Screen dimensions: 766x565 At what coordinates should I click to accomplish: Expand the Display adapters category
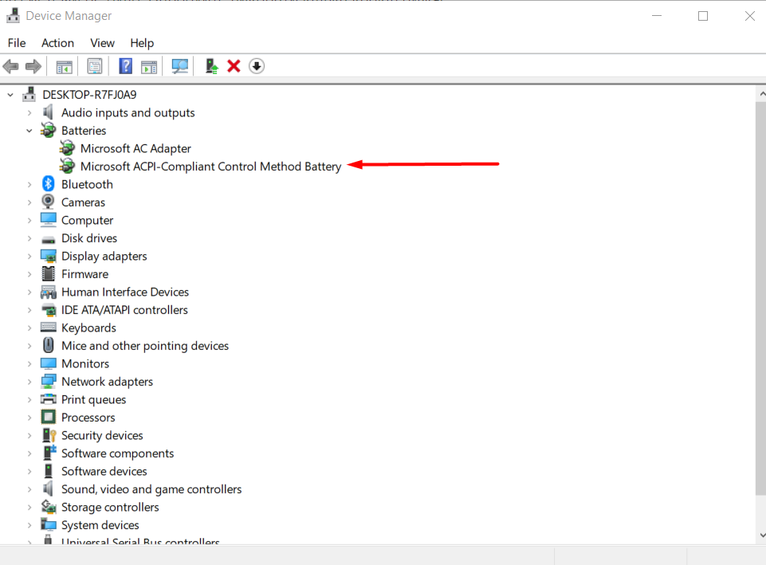(29, 257)
